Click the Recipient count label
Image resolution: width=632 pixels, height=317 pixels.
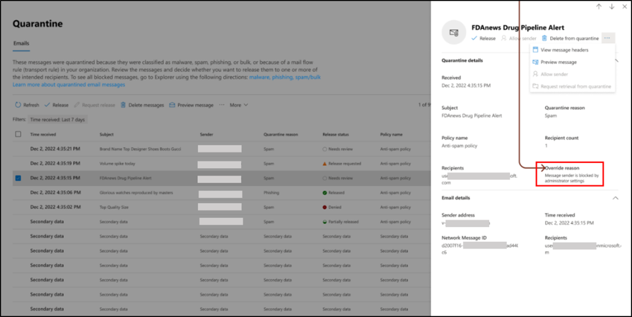[561, 138]
